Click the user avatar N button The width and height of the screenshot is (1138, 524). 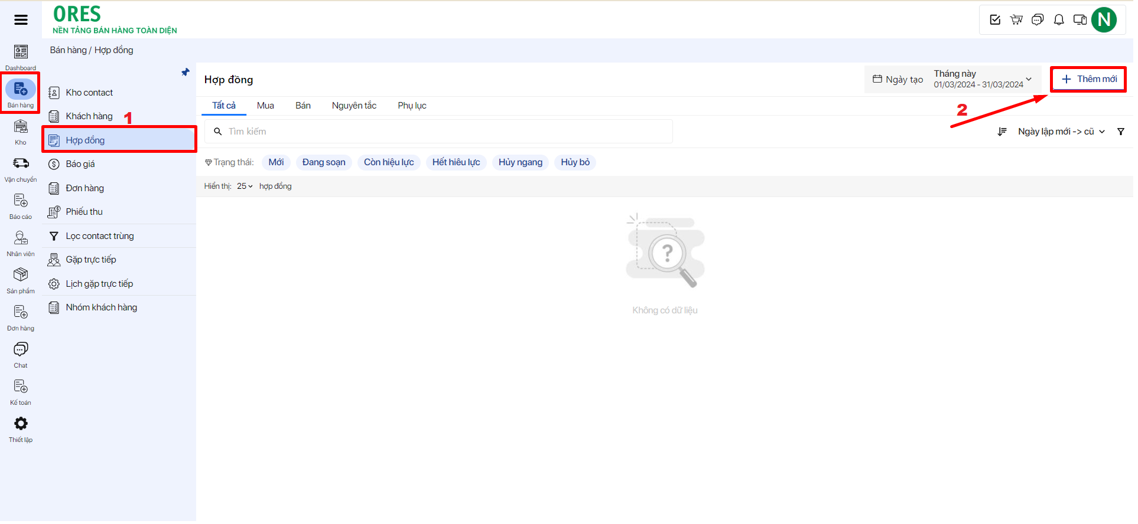pos(1103,20)
